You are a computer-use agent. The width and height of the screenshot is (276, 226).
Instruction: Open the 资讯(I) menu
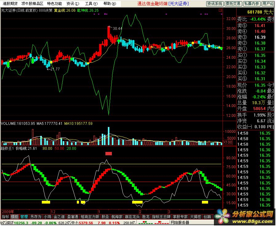(73, 3)
